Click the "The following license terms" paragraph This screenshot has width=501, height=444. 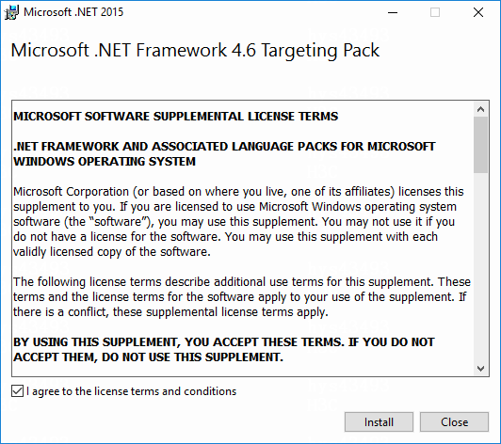242,297
